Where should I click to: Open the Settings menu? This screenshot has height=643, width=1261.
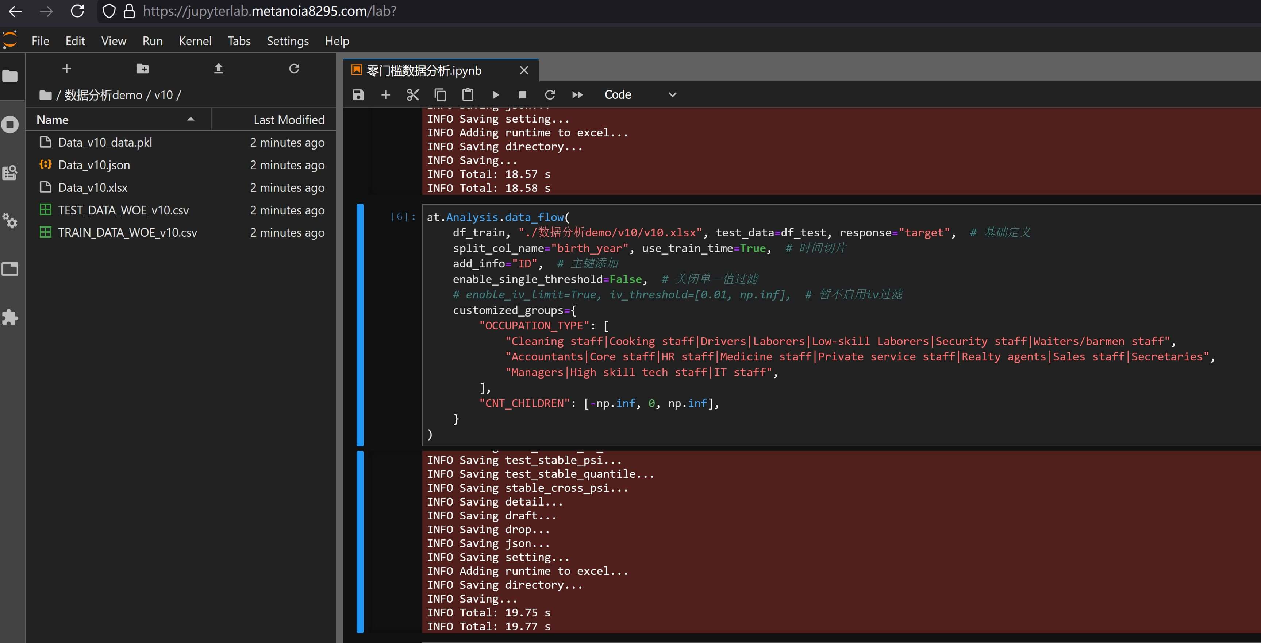(287, 41)
